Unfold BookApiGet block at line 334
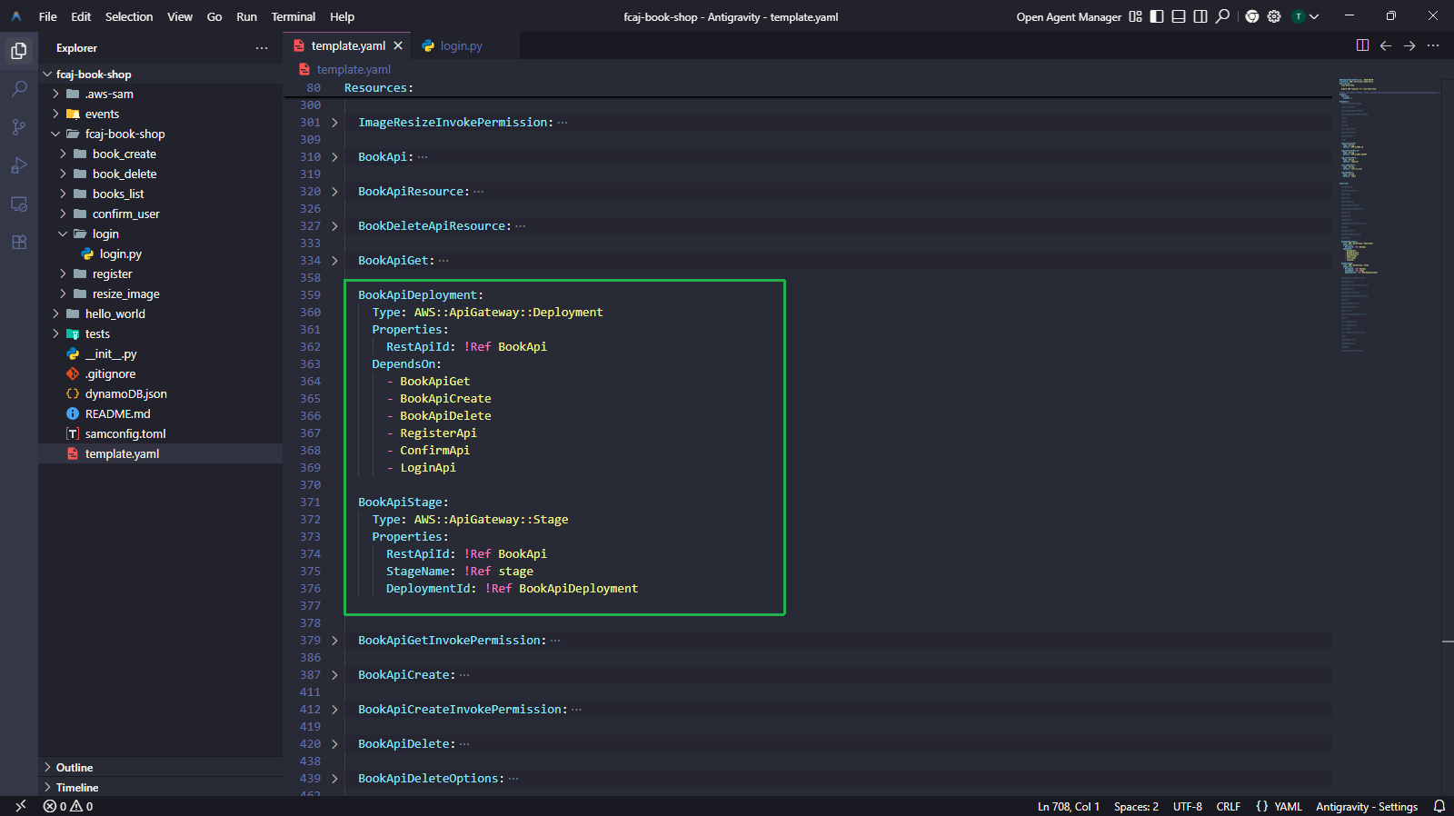 tap(334, 261)
